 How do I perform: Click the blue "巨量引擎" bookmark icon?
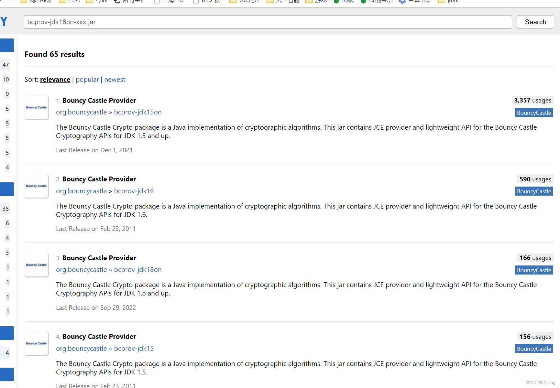coord(402,1)
